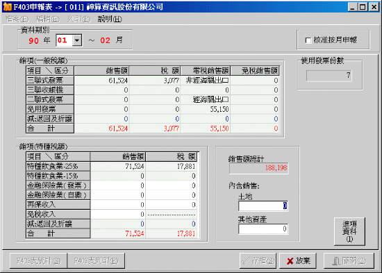Select 特種飲食業-25% 稅額 cell 17,881
Viewport: 382px width, 273px height.
point(172,167)
